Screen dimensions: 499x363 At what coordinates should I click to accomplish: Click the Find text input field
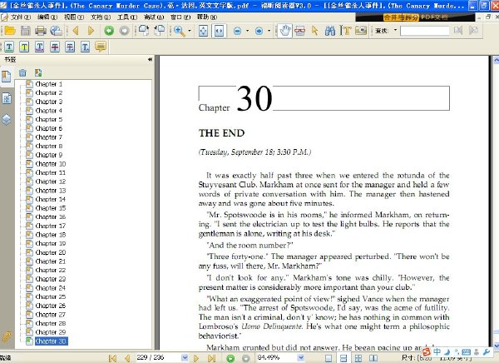click(x=424, y=31)
